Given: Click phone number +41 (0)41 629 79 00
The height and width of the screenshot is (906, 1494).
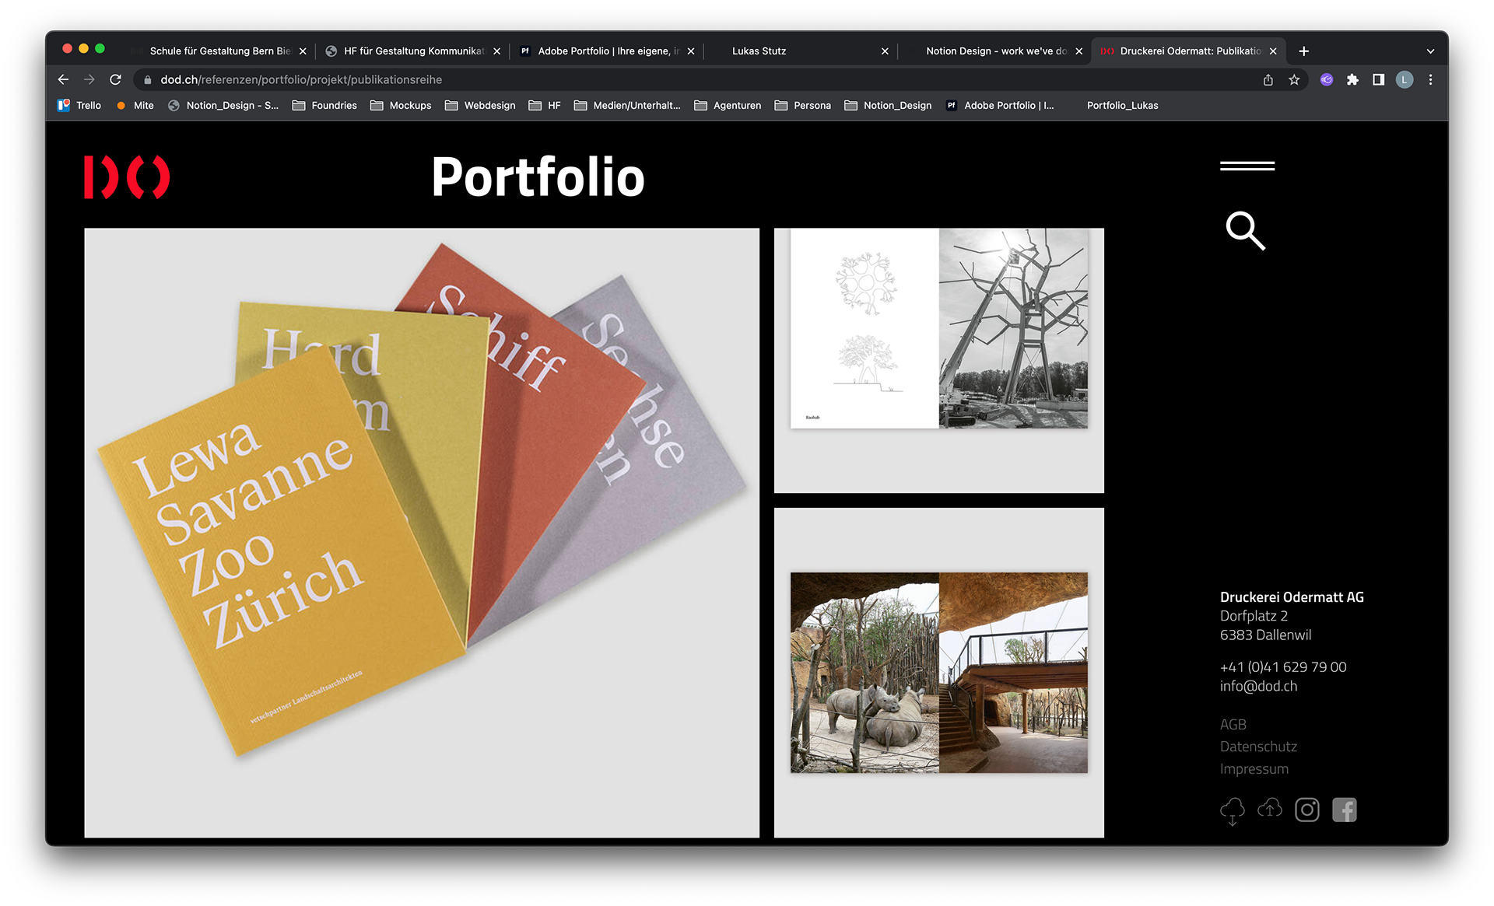Looking at the screenshot, I should pos(1282,667).
